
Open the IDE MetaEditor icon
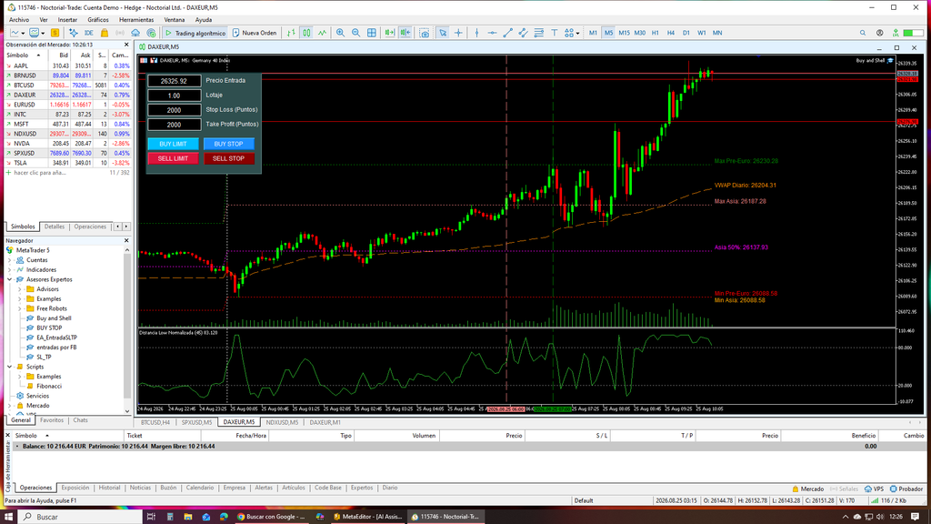pyautogui.click(x=89, y=33)
